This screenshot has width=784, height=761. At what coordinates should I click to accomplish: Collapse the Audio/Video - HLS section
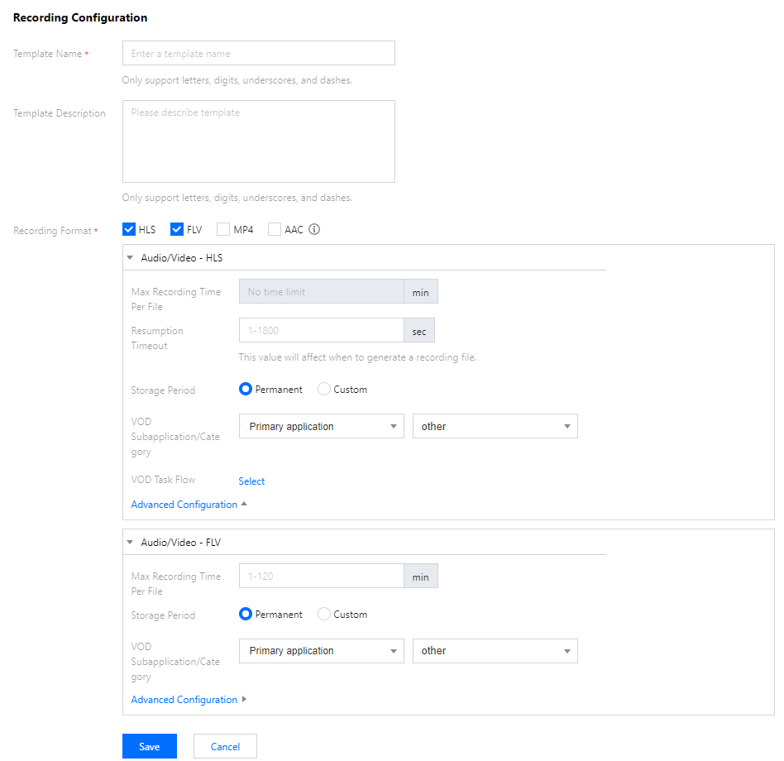(x=130, y=257)
